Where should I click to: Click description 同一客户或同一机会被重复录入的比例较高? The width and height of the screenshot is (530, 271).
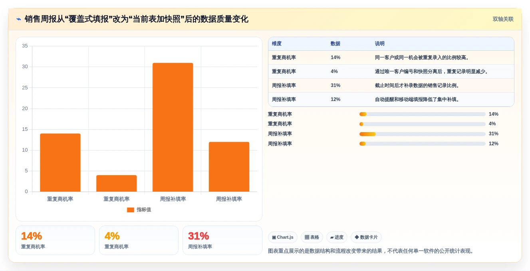point(423,57)
